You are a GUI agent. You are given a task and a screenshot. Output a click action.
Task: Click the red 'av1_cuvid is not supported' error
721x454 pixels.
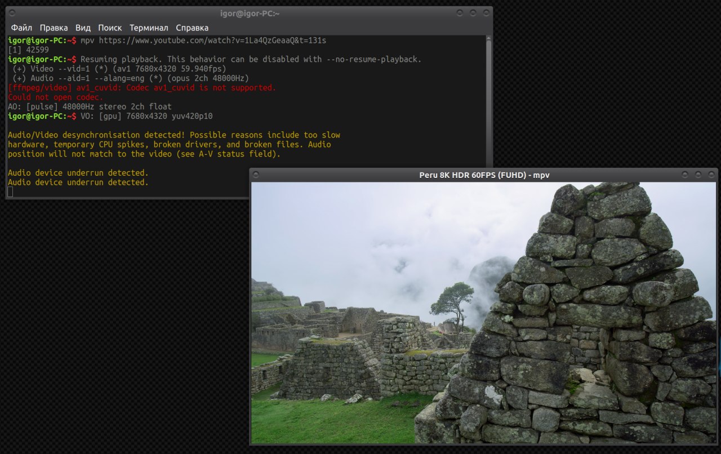142,88
